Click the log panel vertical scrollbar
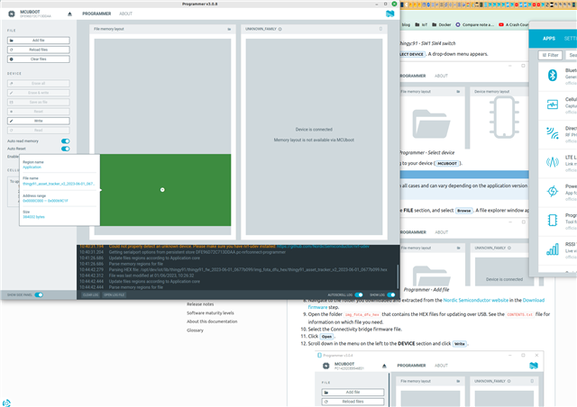Image resolution: width=577 pixels, height=407 pixels. tap(398, 276)
